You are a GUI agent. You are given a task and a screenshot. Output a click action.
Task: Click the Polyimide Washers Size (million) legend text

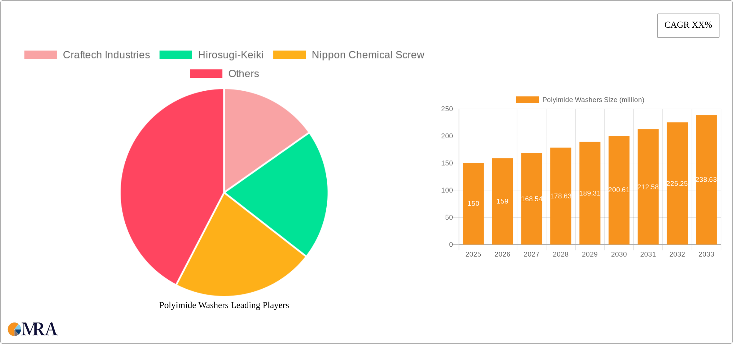tap(593, 100)
